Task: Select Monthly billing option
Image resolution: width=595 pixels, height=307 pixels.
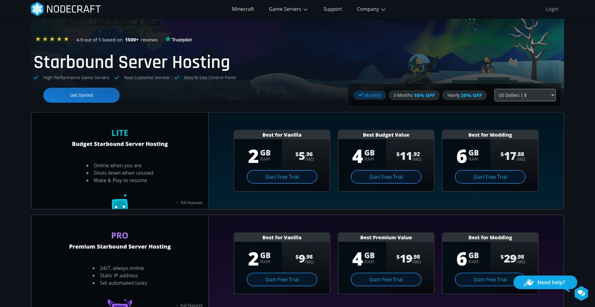Action: (369, 95)
